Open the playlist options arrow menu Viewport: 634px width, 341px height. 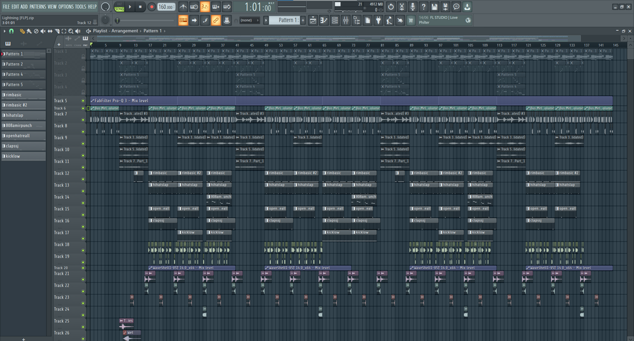[x=4, y=31]
